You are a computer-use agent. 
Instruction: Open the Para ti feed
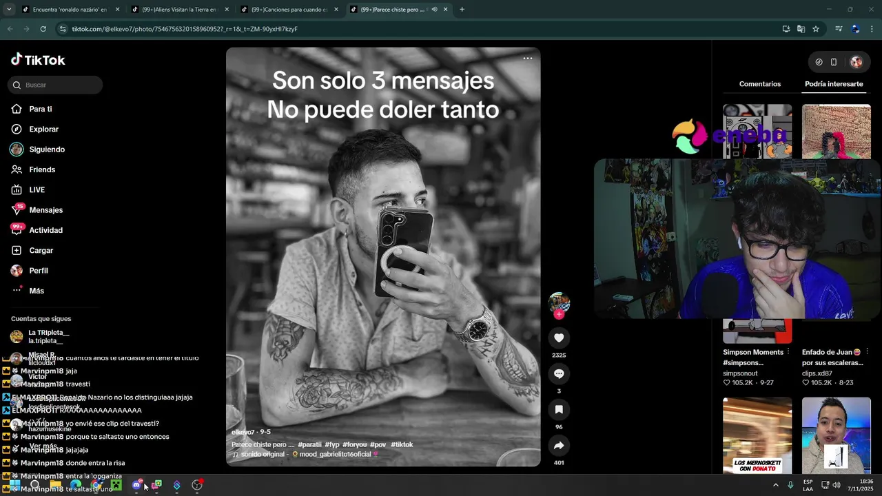40,109
